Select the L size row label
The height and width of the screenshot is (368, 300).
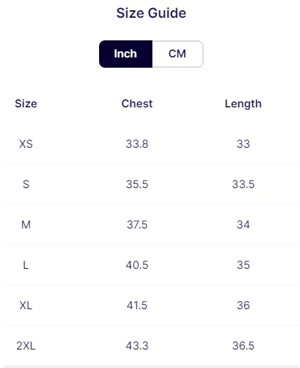coord(26,265)
